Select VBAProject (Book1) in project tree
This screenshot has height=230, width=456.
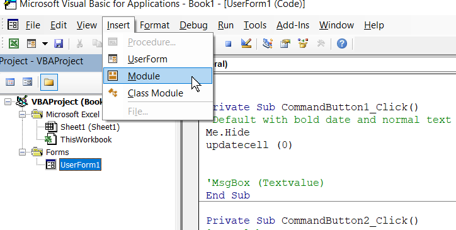pos(67,102)
